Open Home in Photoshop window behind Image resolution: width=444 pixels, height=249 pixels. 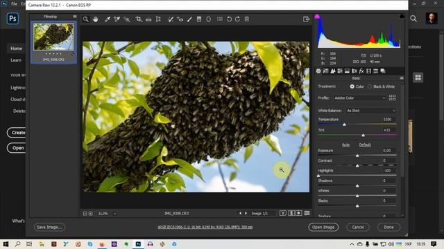(x=17, y=48)
